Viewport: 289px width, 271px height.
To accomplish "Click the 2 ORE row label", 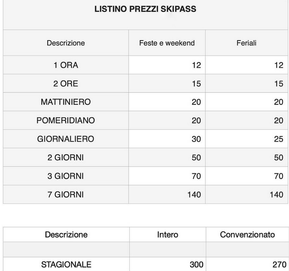I will click(x=66, y=84).
